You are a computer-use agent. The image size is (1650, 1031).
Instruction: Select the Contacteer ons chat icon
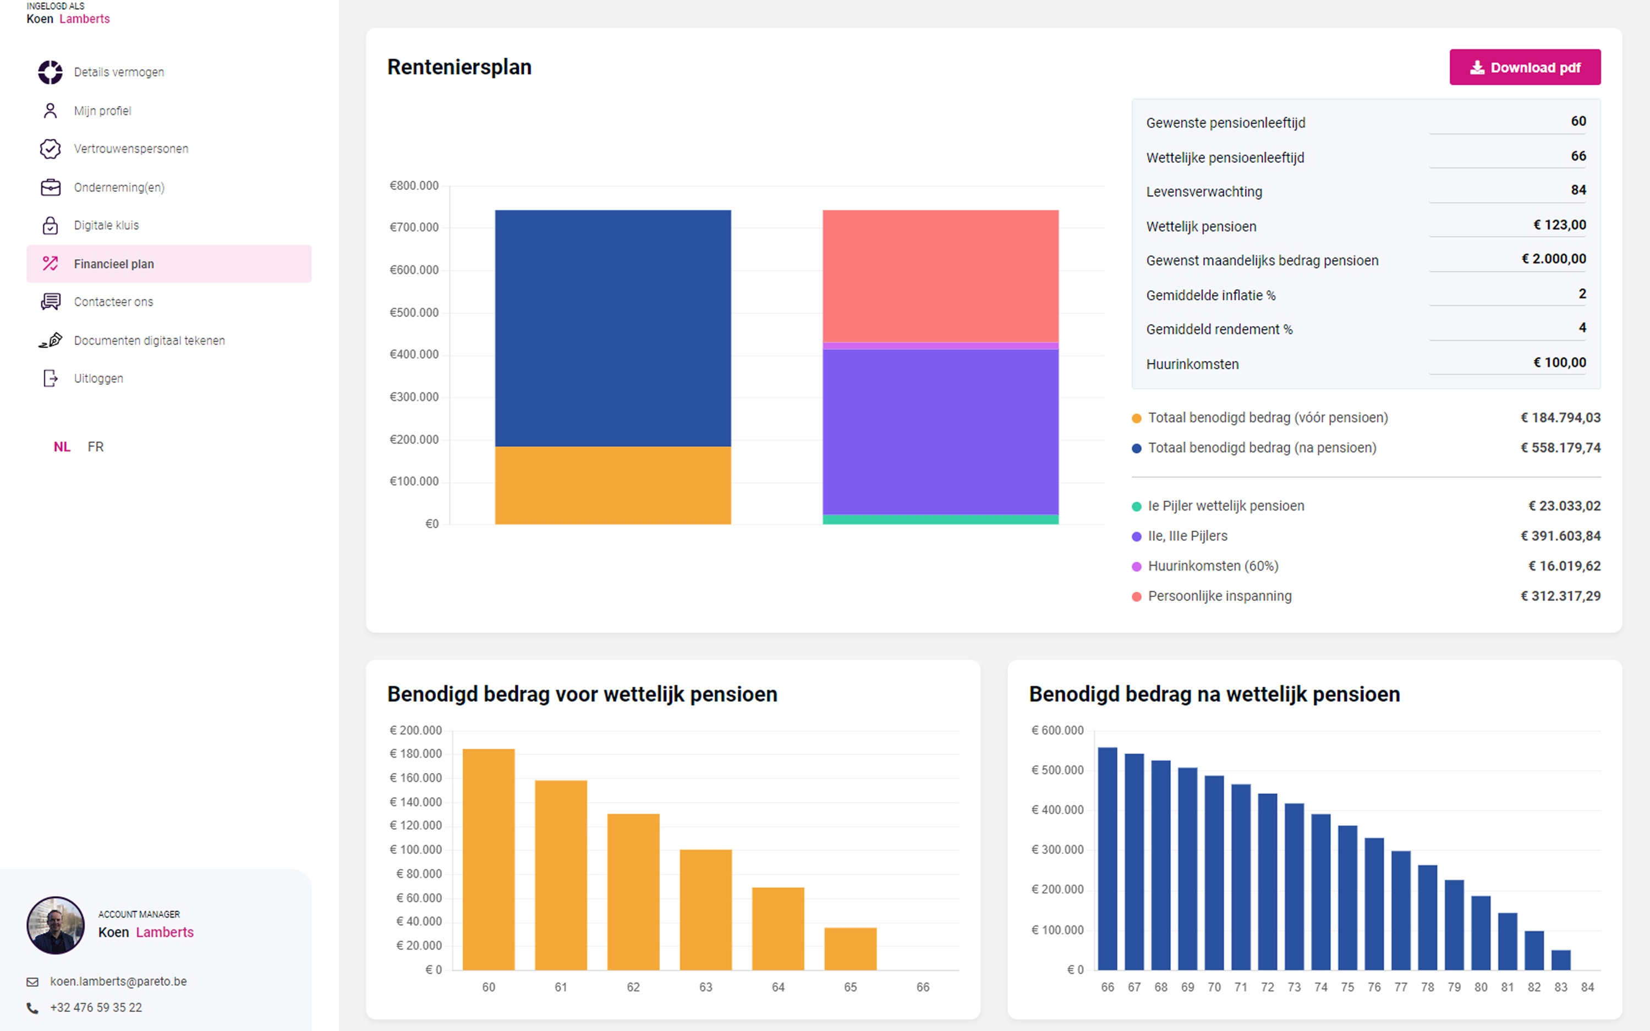pyautogui.click(x=50, y=301)
